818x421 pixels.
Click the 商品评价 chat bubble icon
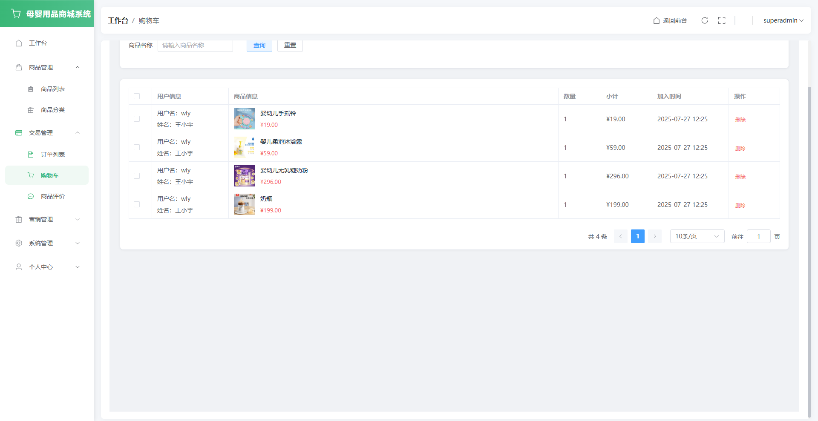tap(31, 196)
